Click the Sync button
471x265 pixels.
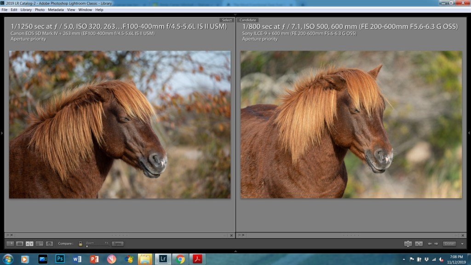click(118, 243)
